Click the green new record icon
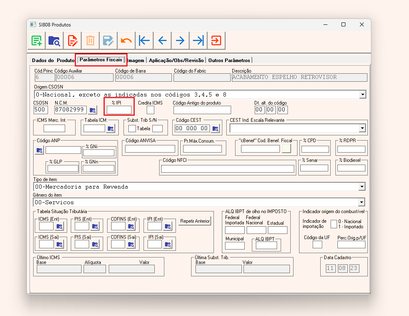This screenshot has width=409, height=316. [36, 40]
